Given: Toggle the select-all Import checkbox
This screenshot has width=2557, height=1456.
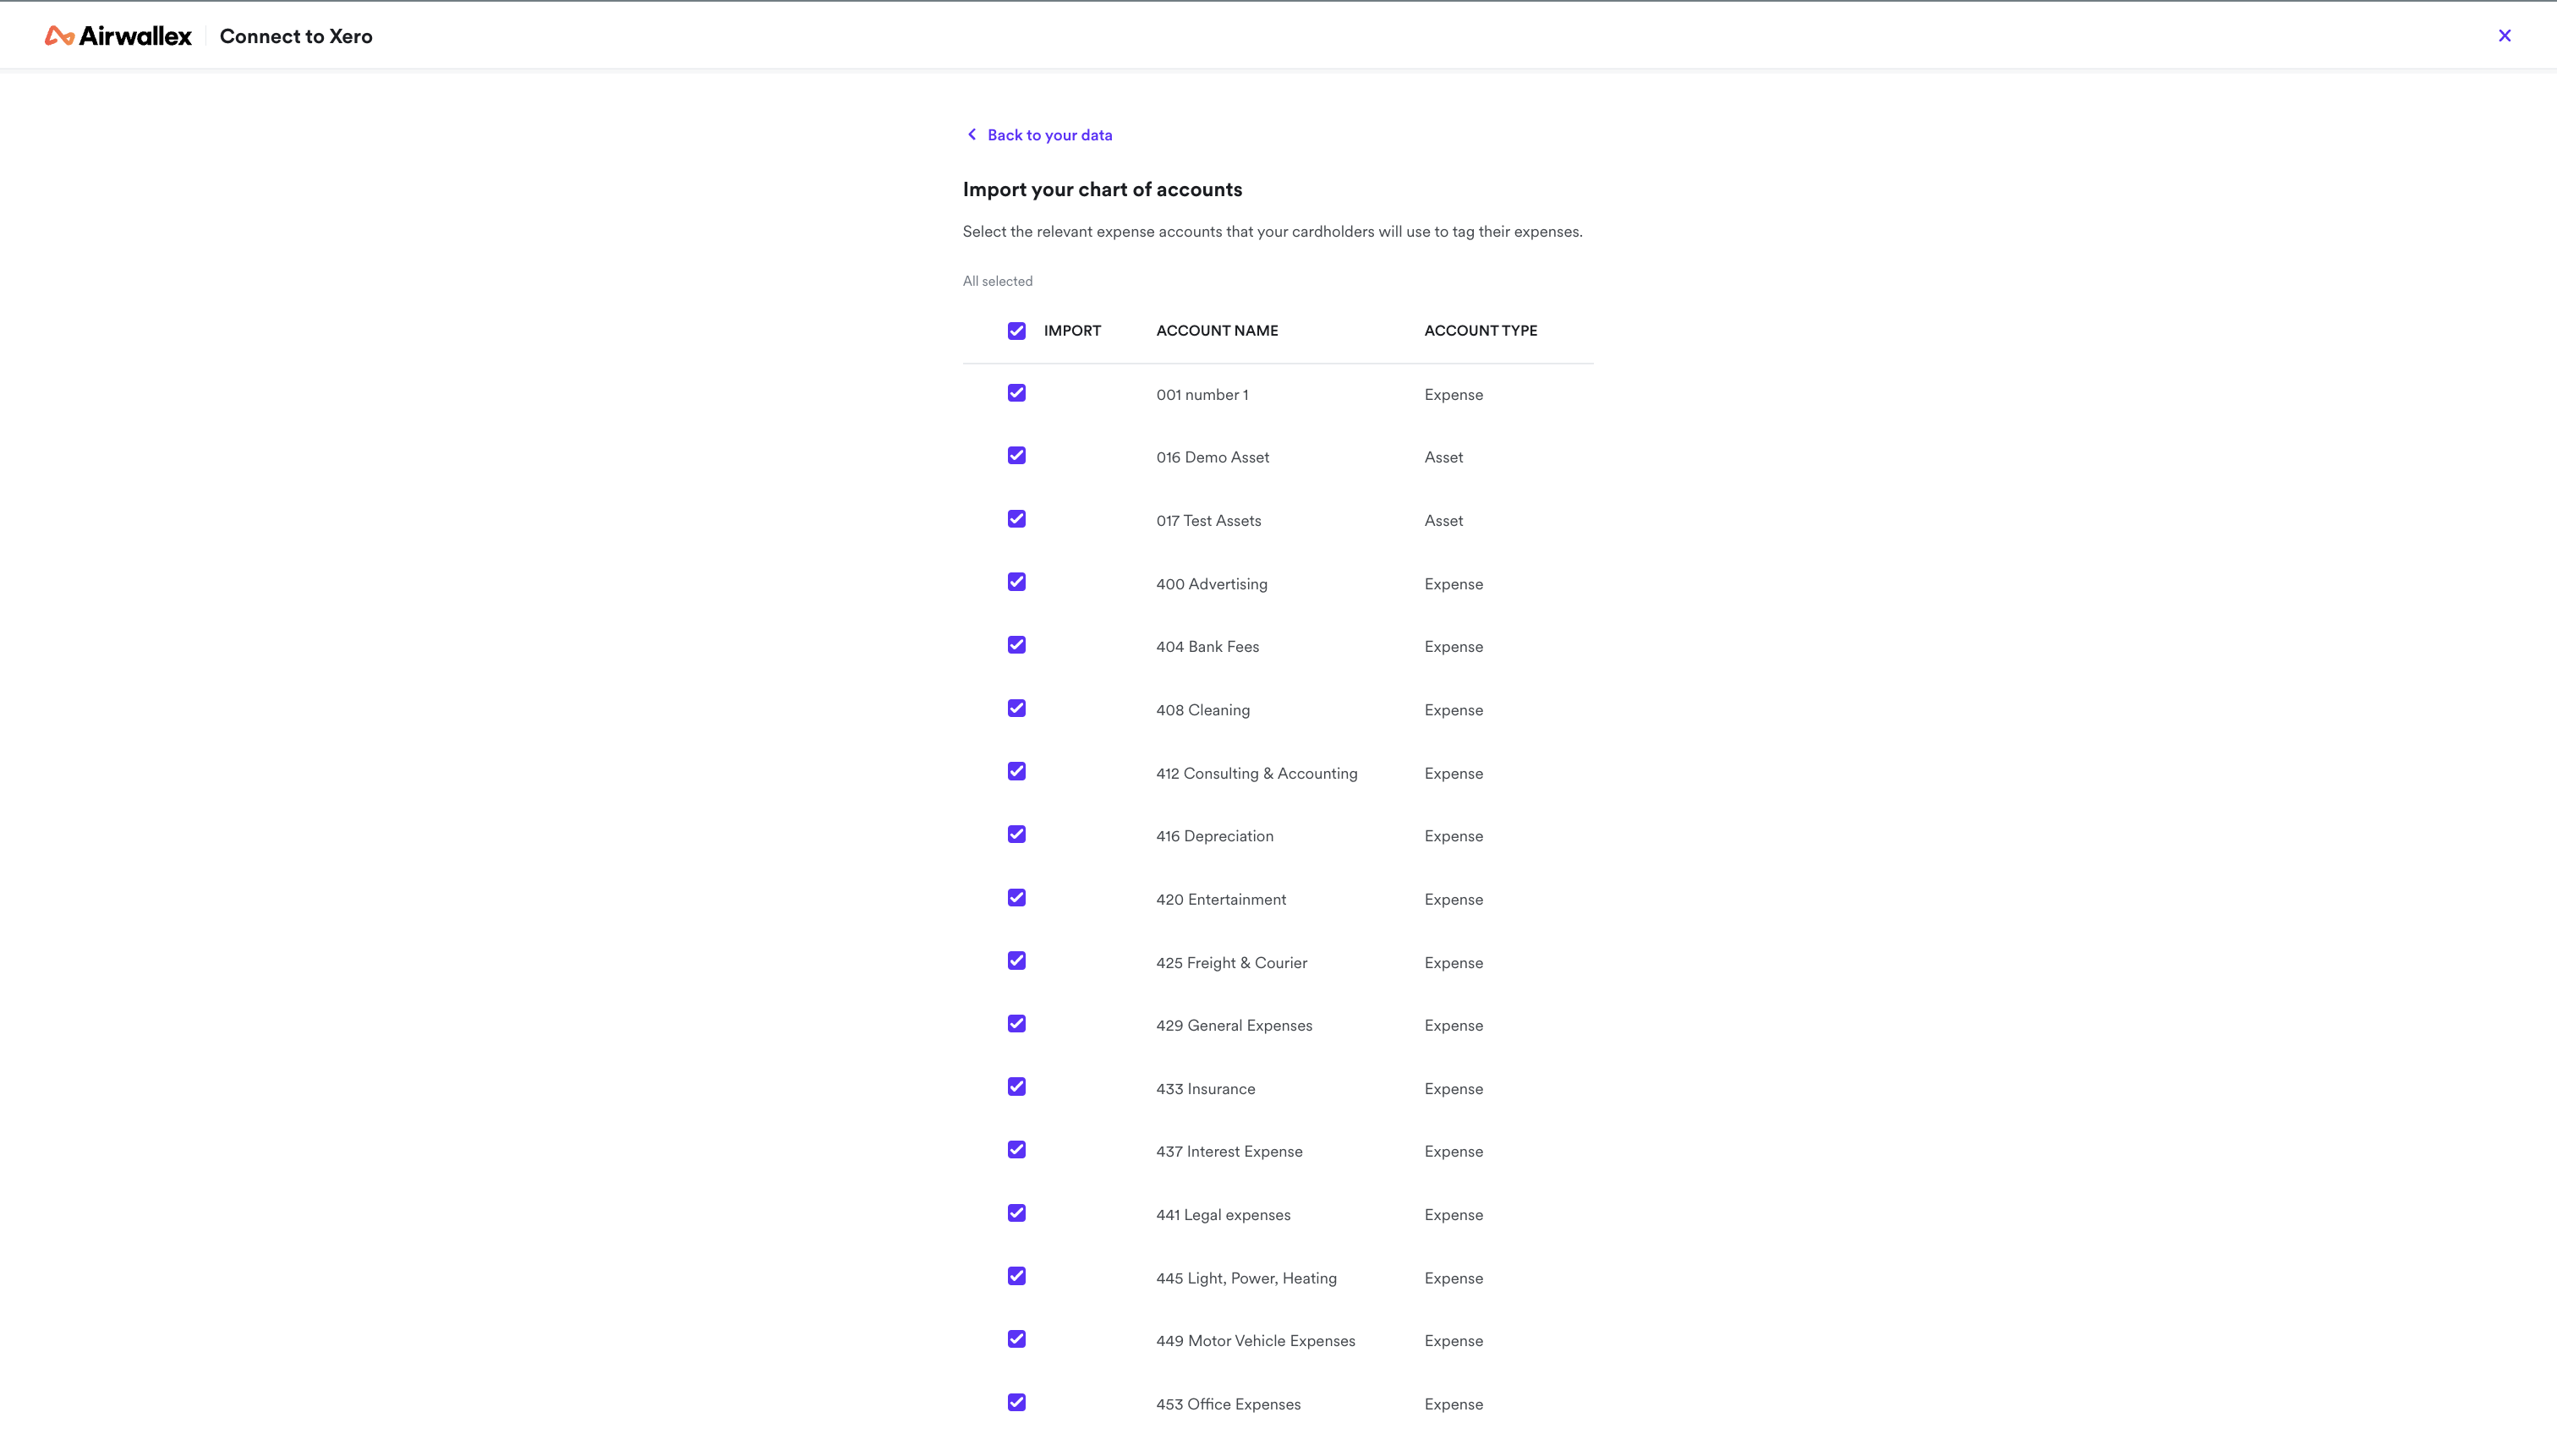Looking at the screenshot, I should (x=1016, y=331).
